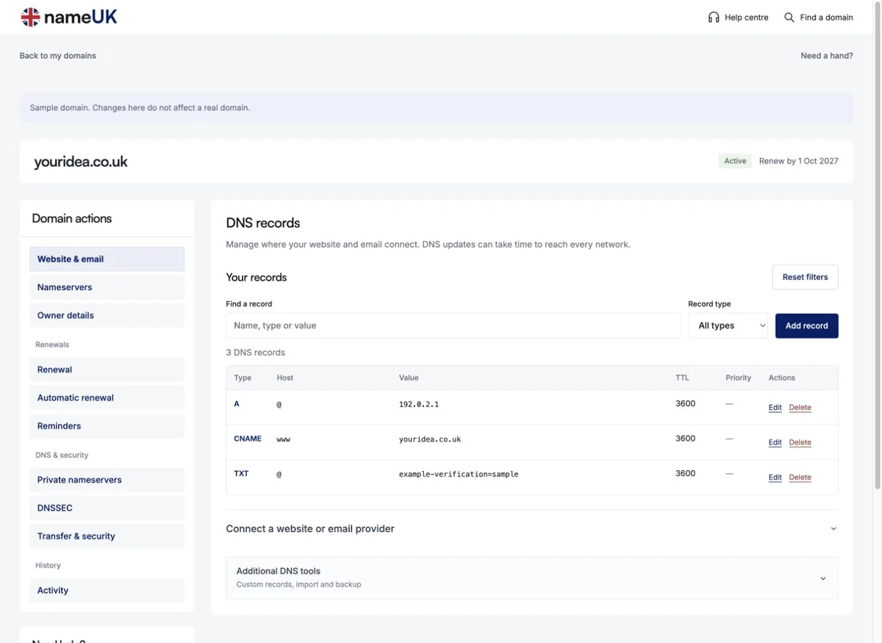882x643 pixels.
Task: Click the youridea.co.uk domain heading
Action: pyautogui.click(x=81, y=162)
